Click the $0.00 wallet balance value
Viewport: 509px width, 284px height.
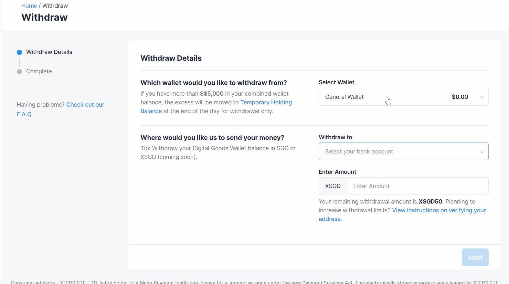460,97
